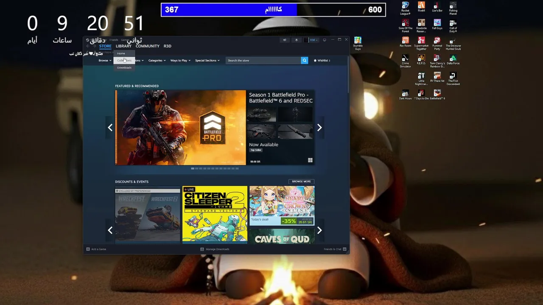Open Roadside Research desktop icon

[421, 26]
